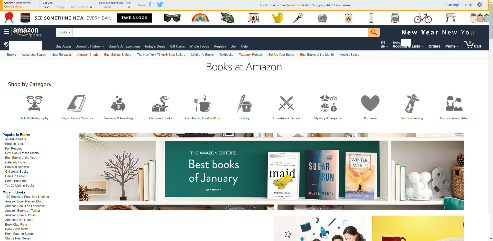The width and height of the screenshot is (493, 241).
Task: Share via the Facebook icon
Action: point(150,5)
